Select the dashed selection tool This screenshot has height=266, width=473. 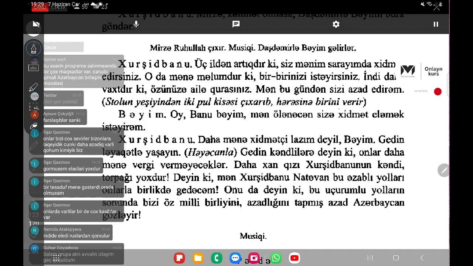click(x=34, y=107)
